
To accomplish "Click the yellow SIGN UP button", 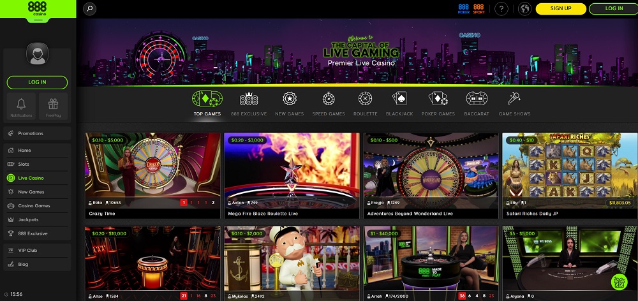I will pos(561,8).
